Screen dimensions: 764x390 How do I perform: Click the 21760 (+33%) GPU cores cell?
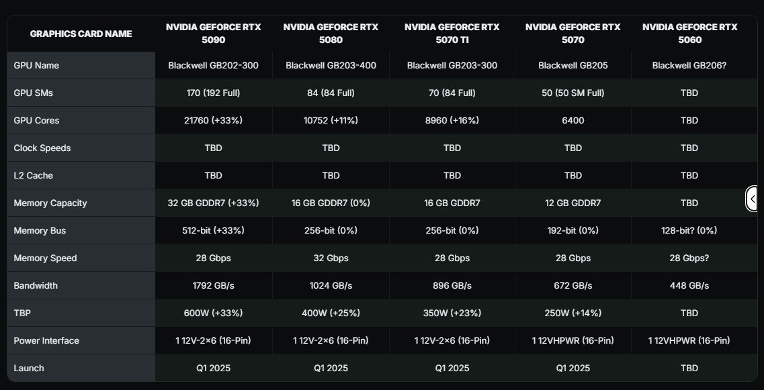214,120
